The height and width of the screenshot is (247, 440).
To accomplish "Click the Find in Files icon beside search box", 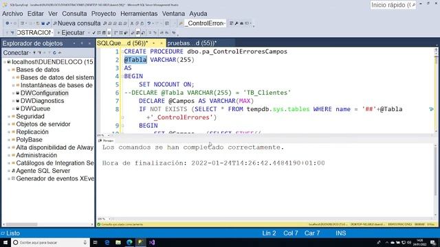I will pyautogui.click(x=181, y=23).
